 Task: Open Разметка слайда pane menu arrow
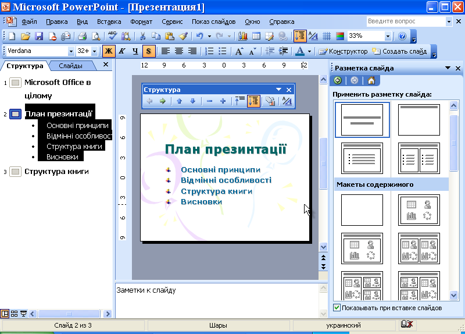[448, 68]
